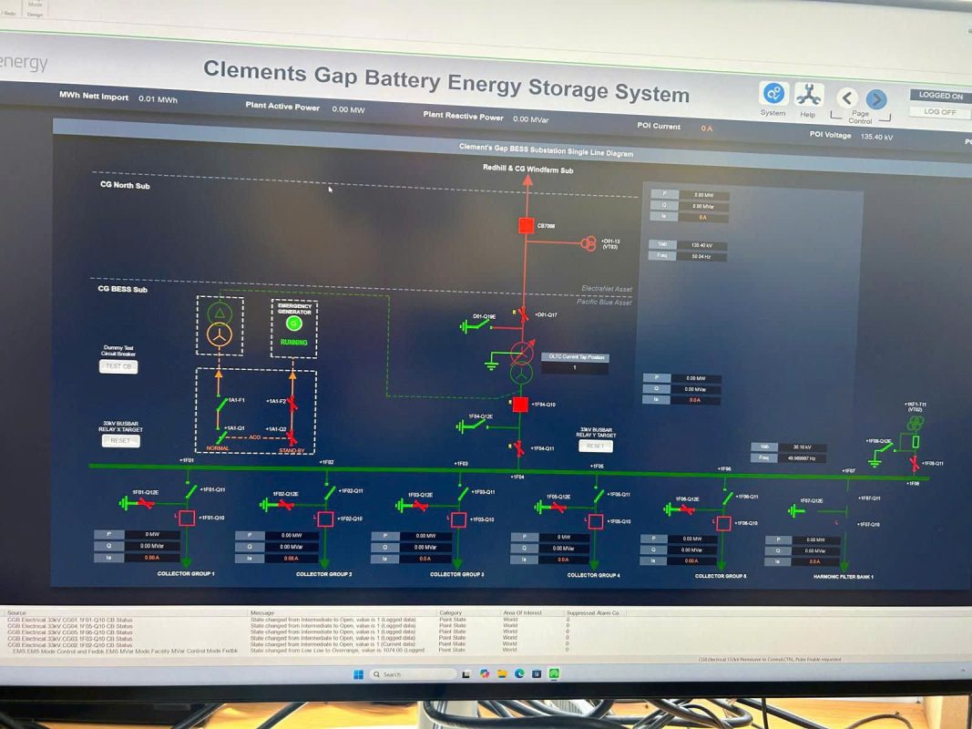Click the LOG OFF button
Viewport: 972px width, 729px height.
click(939, 111)
